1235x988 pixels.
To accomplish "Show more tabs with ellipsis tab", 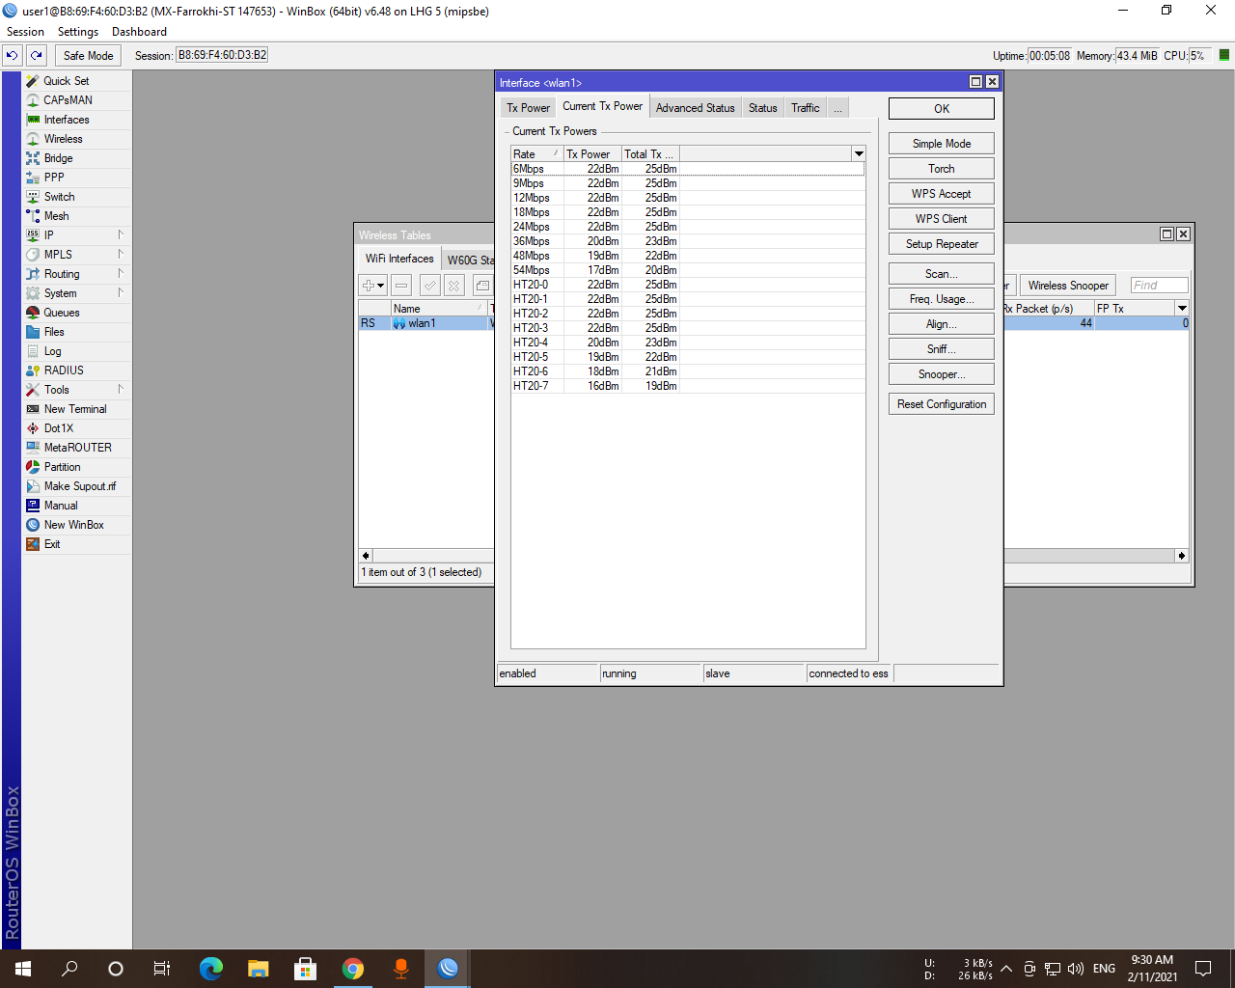I will tap(837, 108).
